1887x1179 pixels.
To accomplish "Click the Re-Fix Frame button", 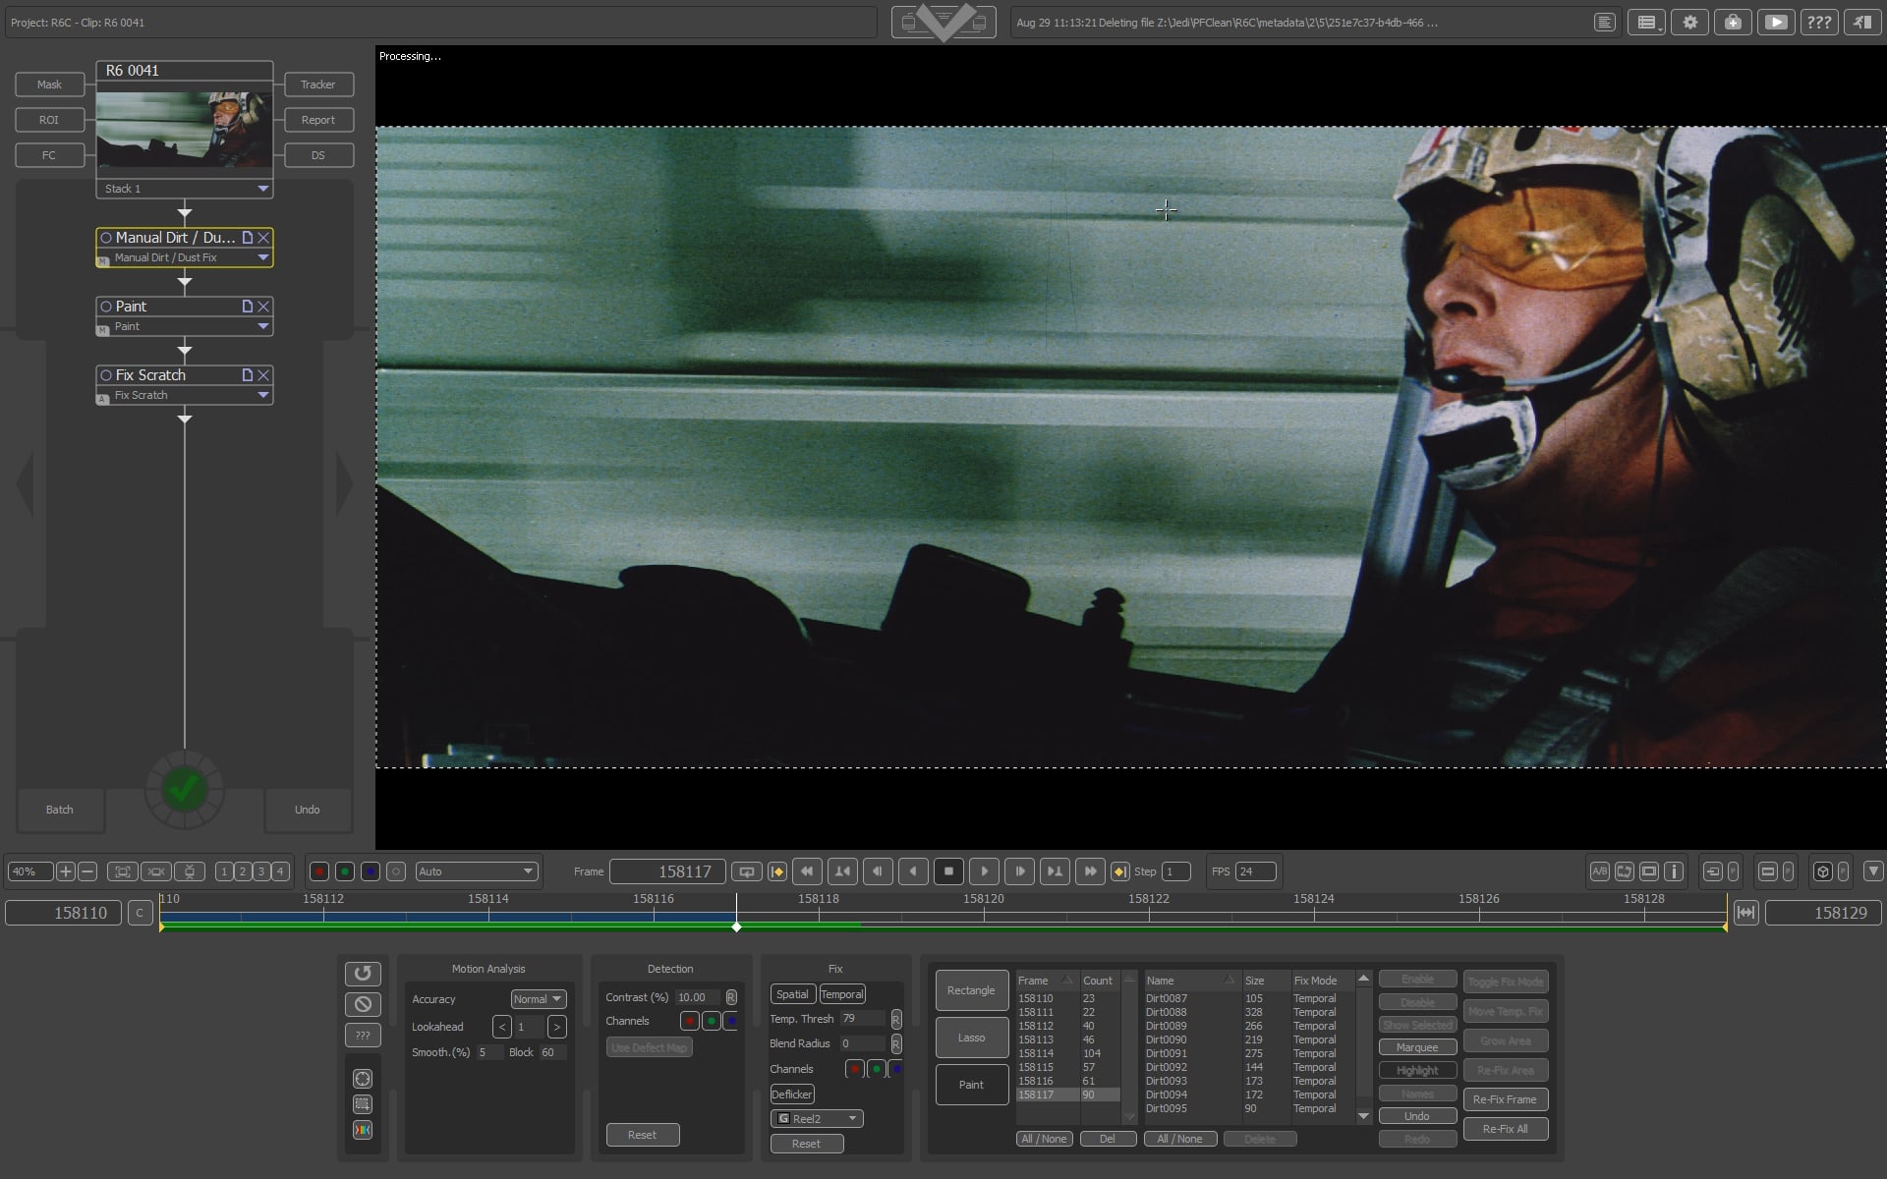I will 1505,1099.
